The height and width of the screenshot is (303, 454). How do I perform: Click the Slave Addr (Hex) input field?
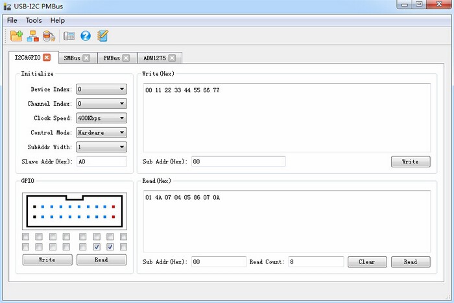tap(102, 162)
